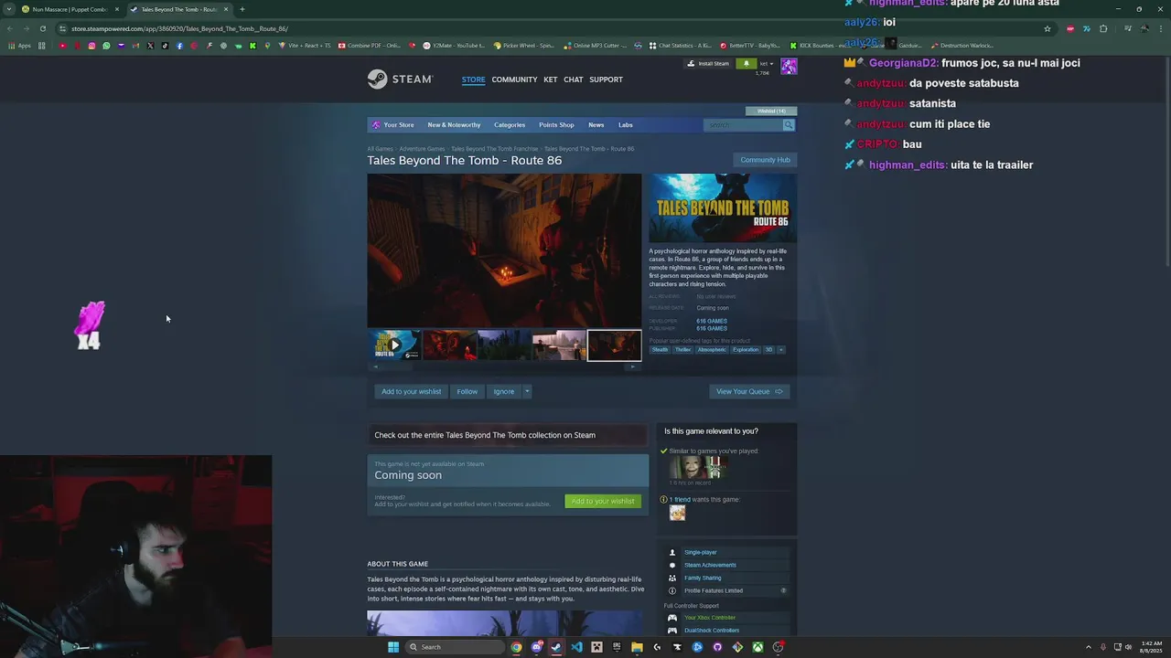Image resolution: width=1171 pixels, height=658 pixels.
Task: Expand the ket account dropdown
Action: pos(766,64)
